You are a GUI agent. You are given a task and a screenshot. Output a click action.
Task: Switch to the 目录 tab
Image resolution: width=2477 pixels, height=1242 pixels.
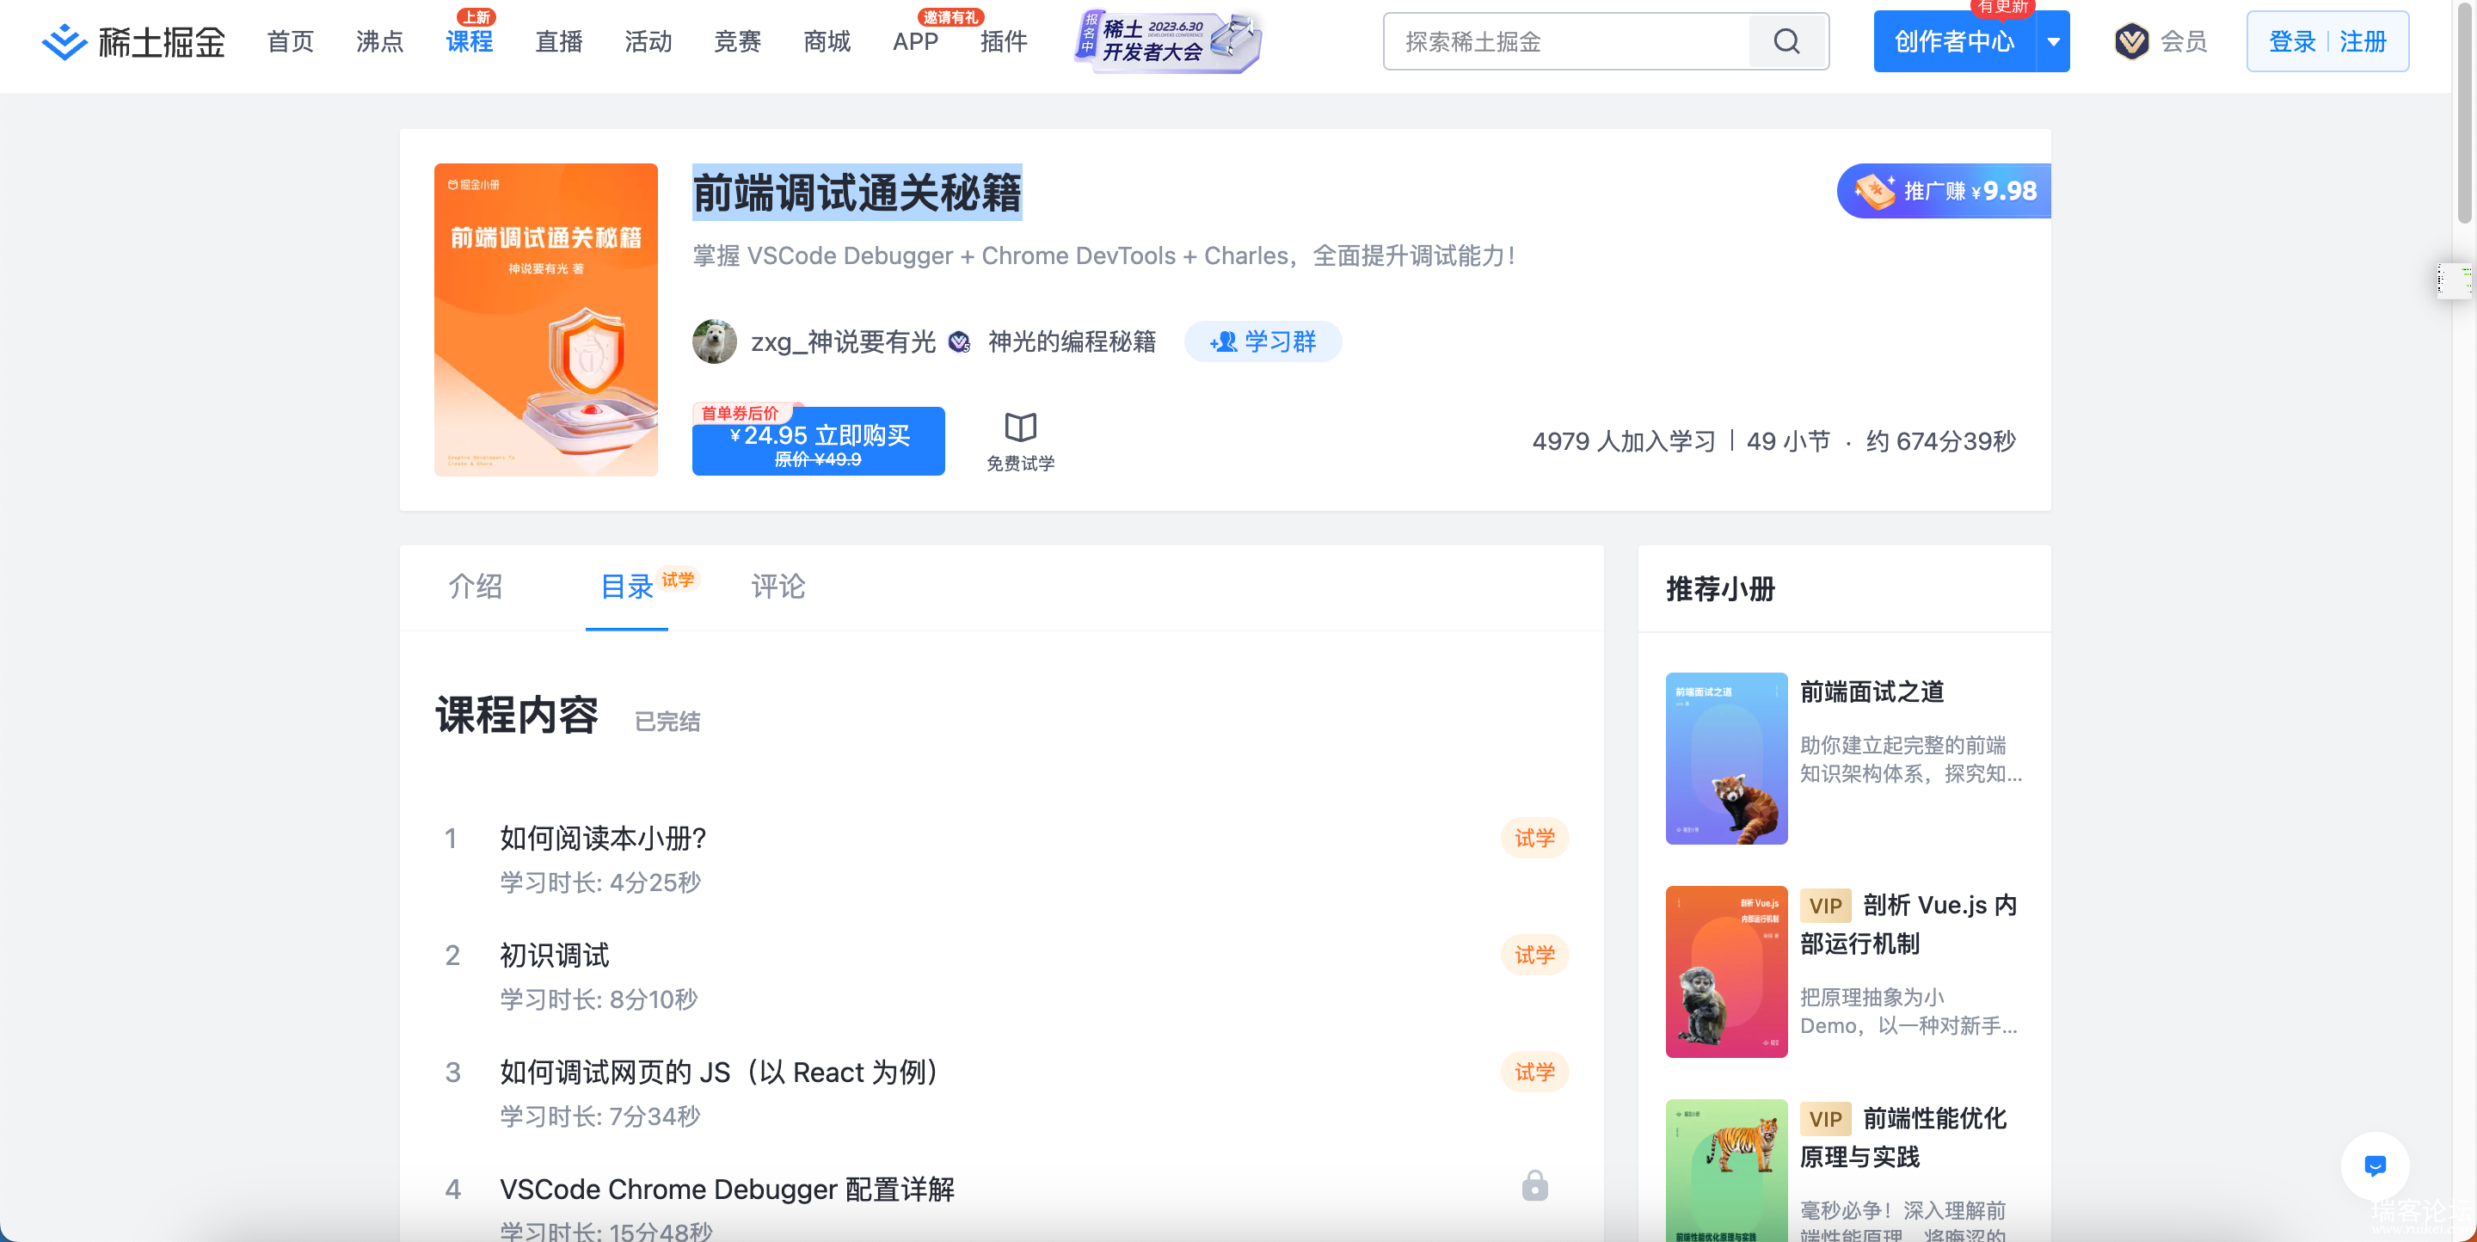627,586
